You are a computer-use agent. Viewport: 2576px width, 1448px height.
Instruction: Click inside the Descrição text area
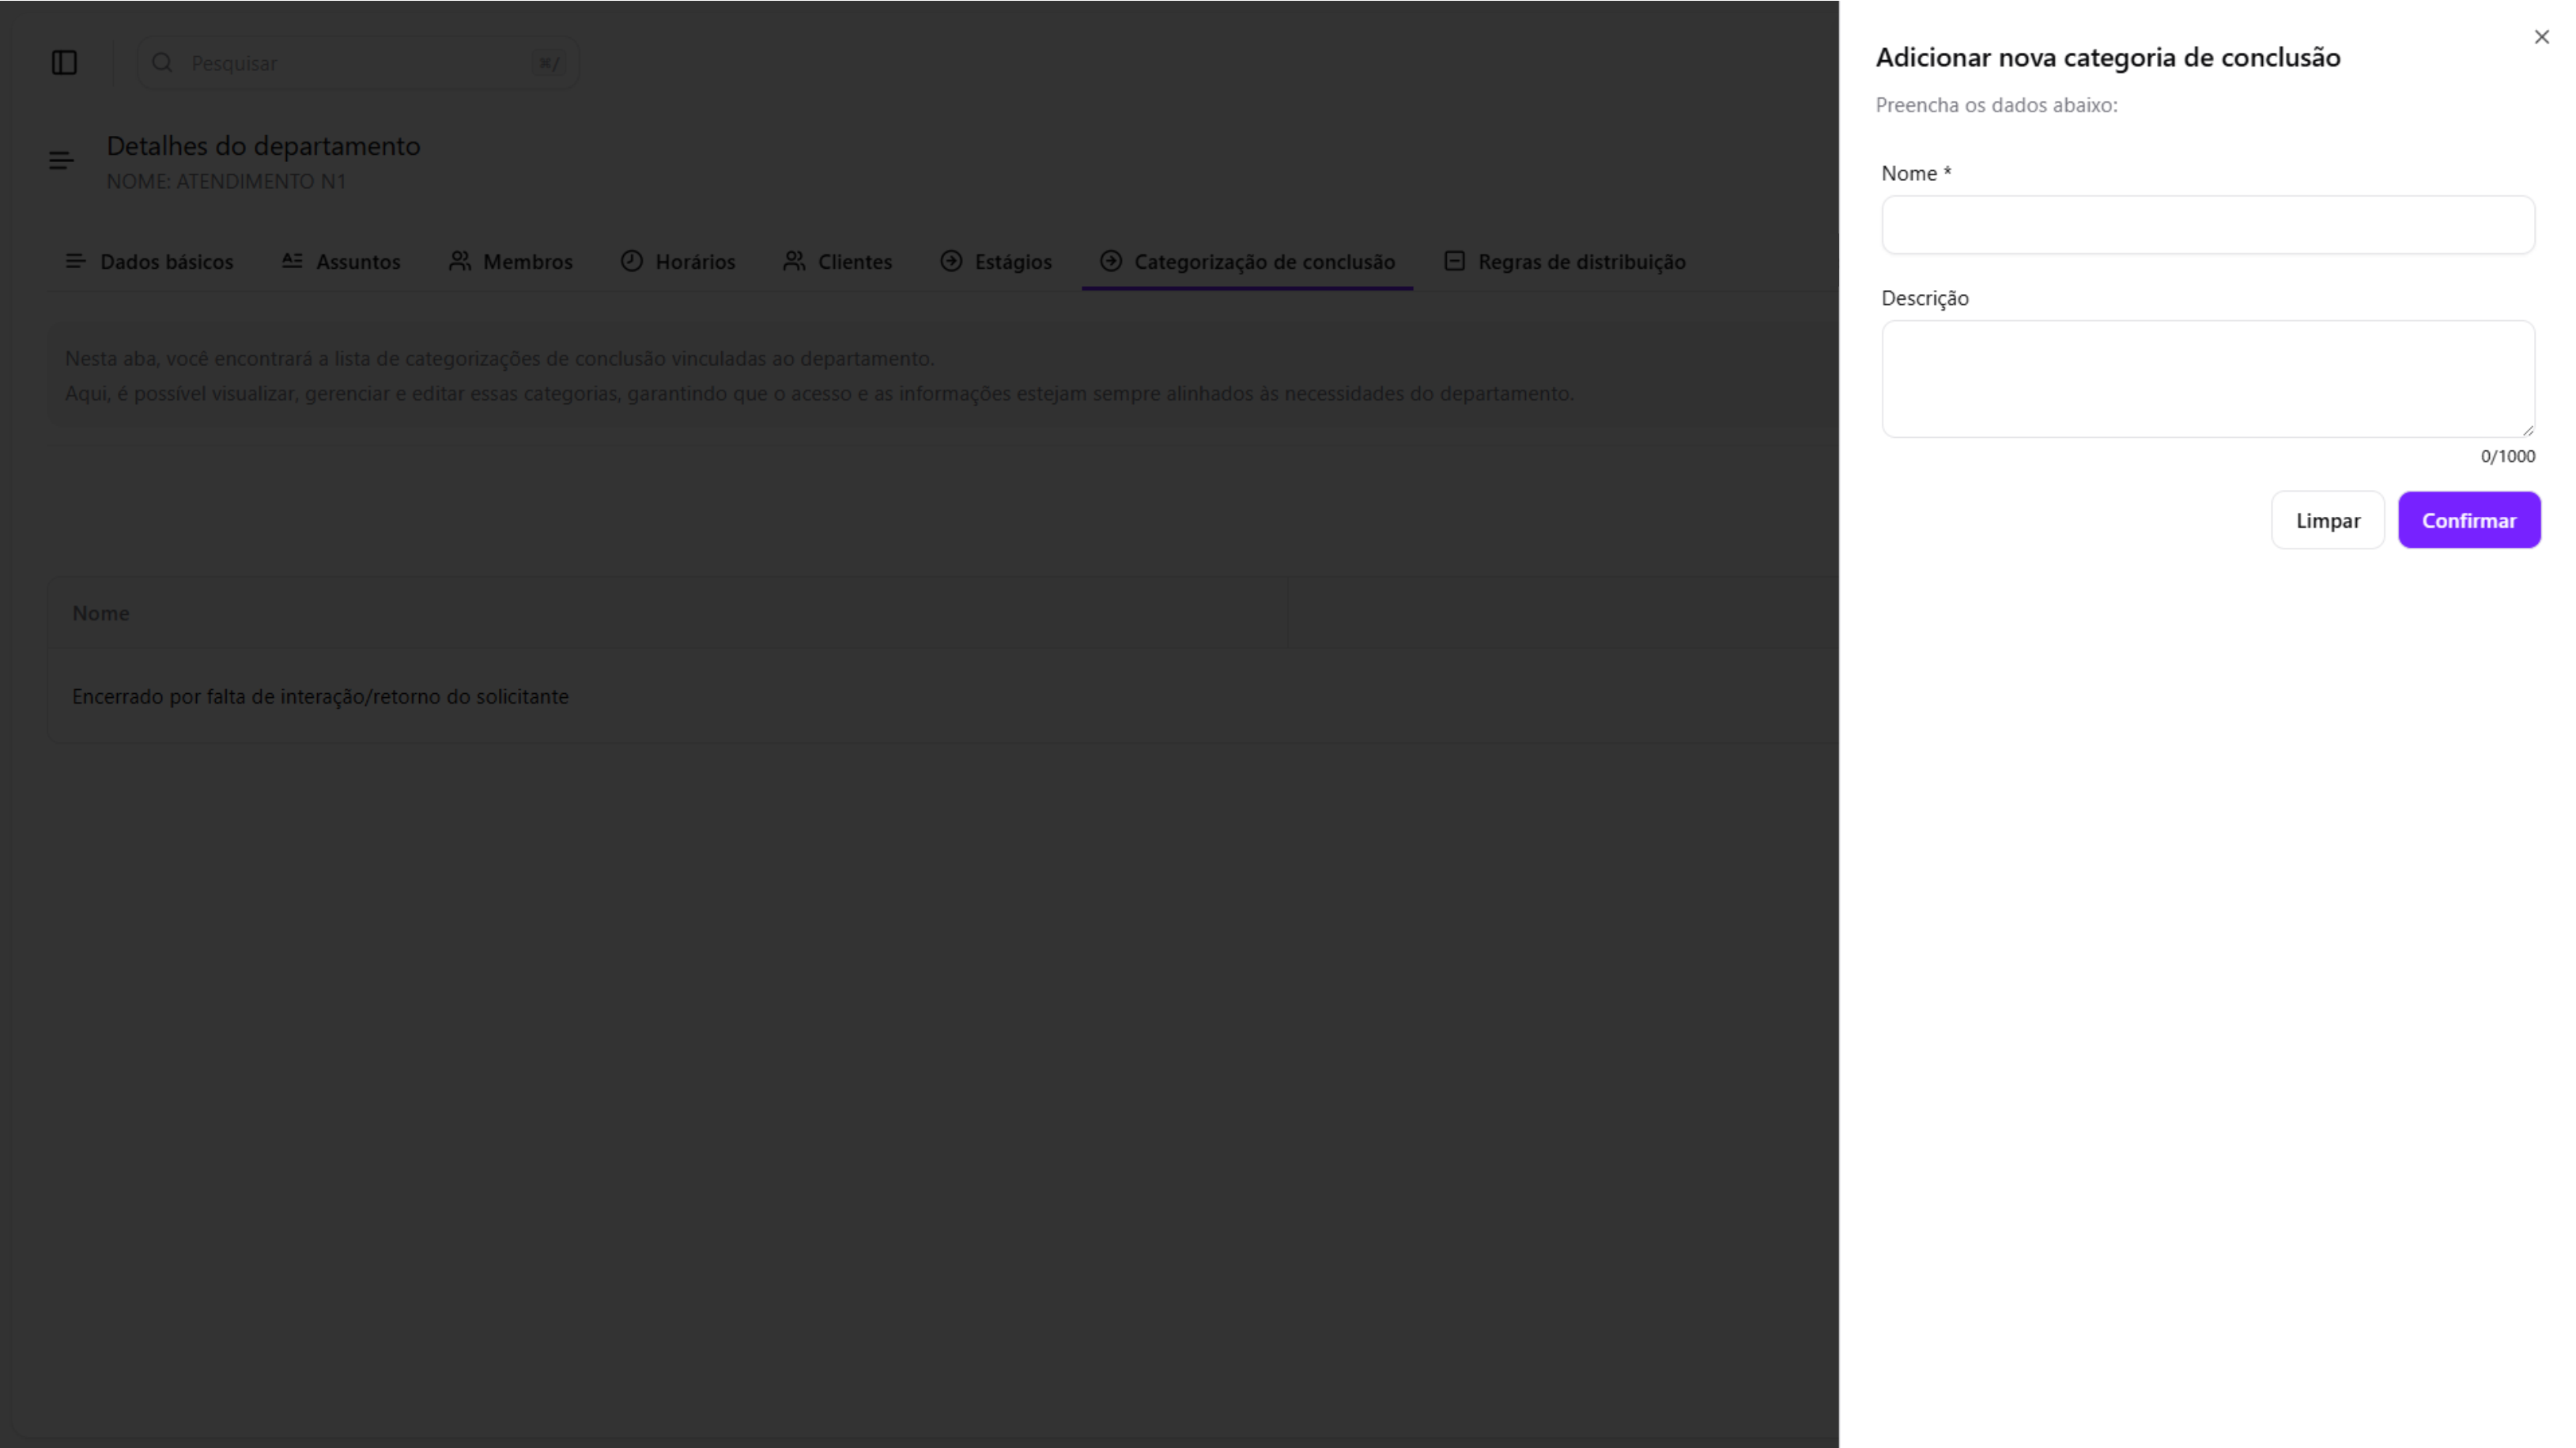[2207, 378]
